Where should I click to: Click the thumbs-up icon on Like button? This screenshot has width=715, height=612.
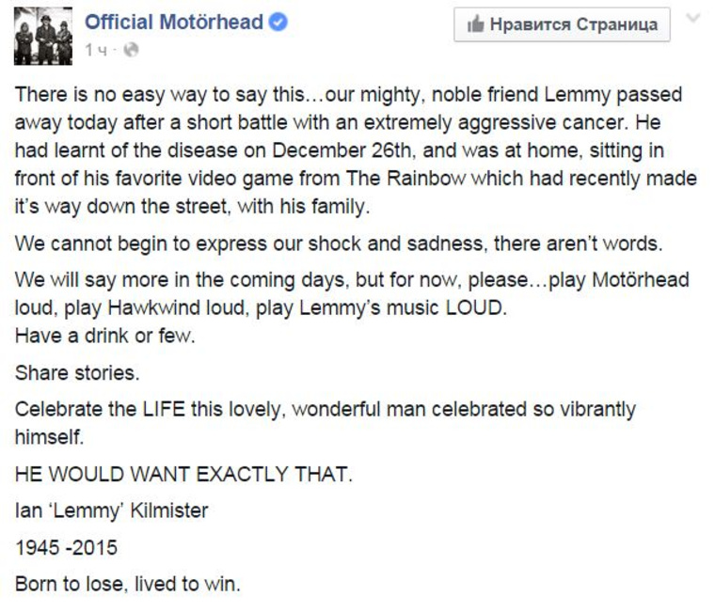(475, 24)
